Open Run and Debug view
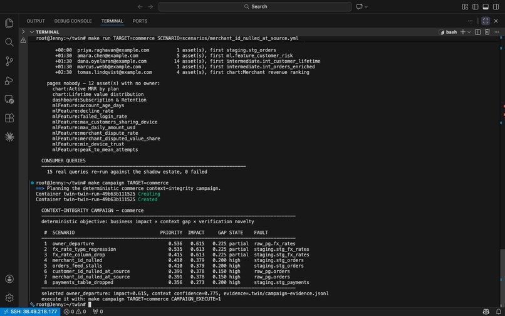 [x=9, y=80]
